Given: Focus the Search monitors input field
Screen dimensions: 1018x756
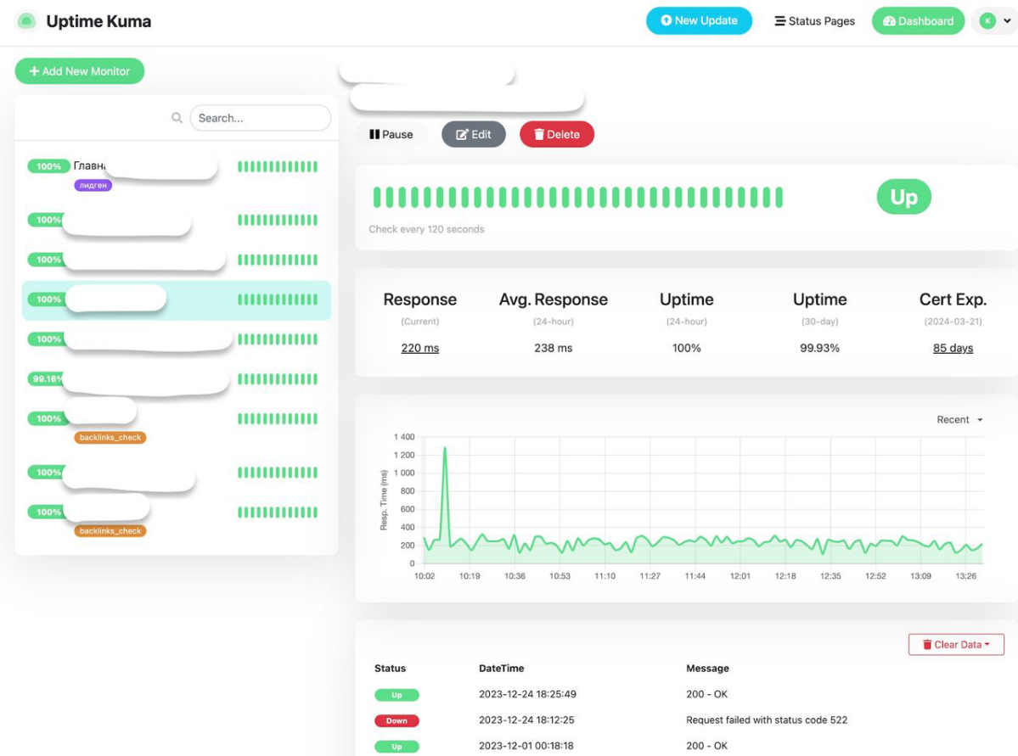Looking at the screenshot, I should click(x=260, y=117).
